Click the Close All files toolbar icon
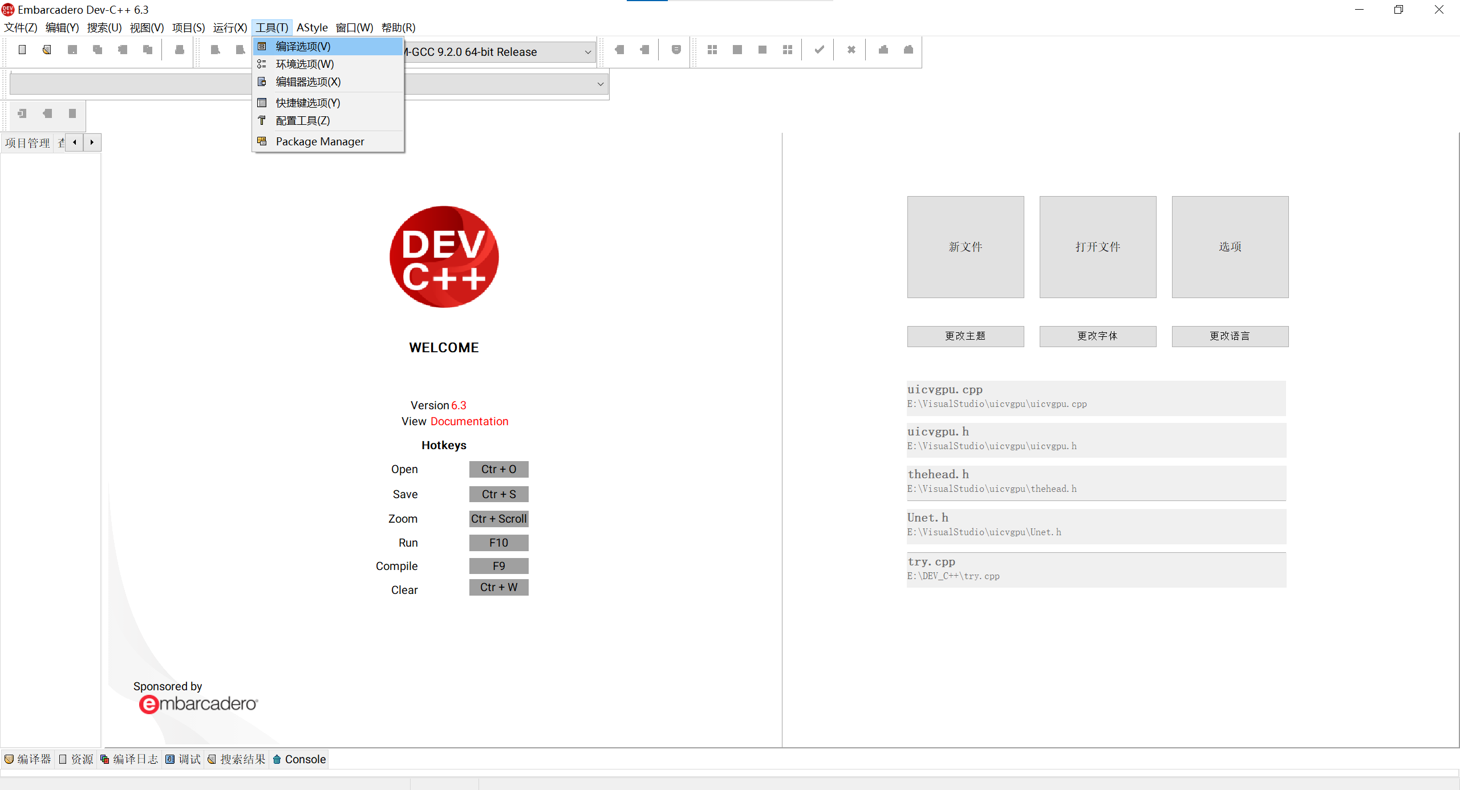Screen dimensions: 1460x790 click(148, 50)
